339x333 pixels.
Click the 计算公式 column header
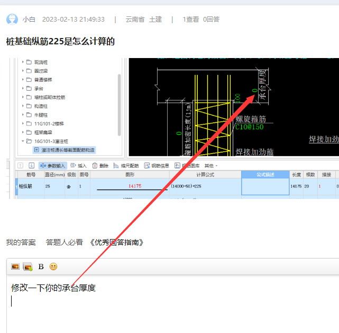click(205, 175)
